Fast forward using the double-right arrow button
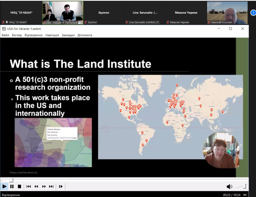The width and height of the screenshot is (256, 197). 44,186
